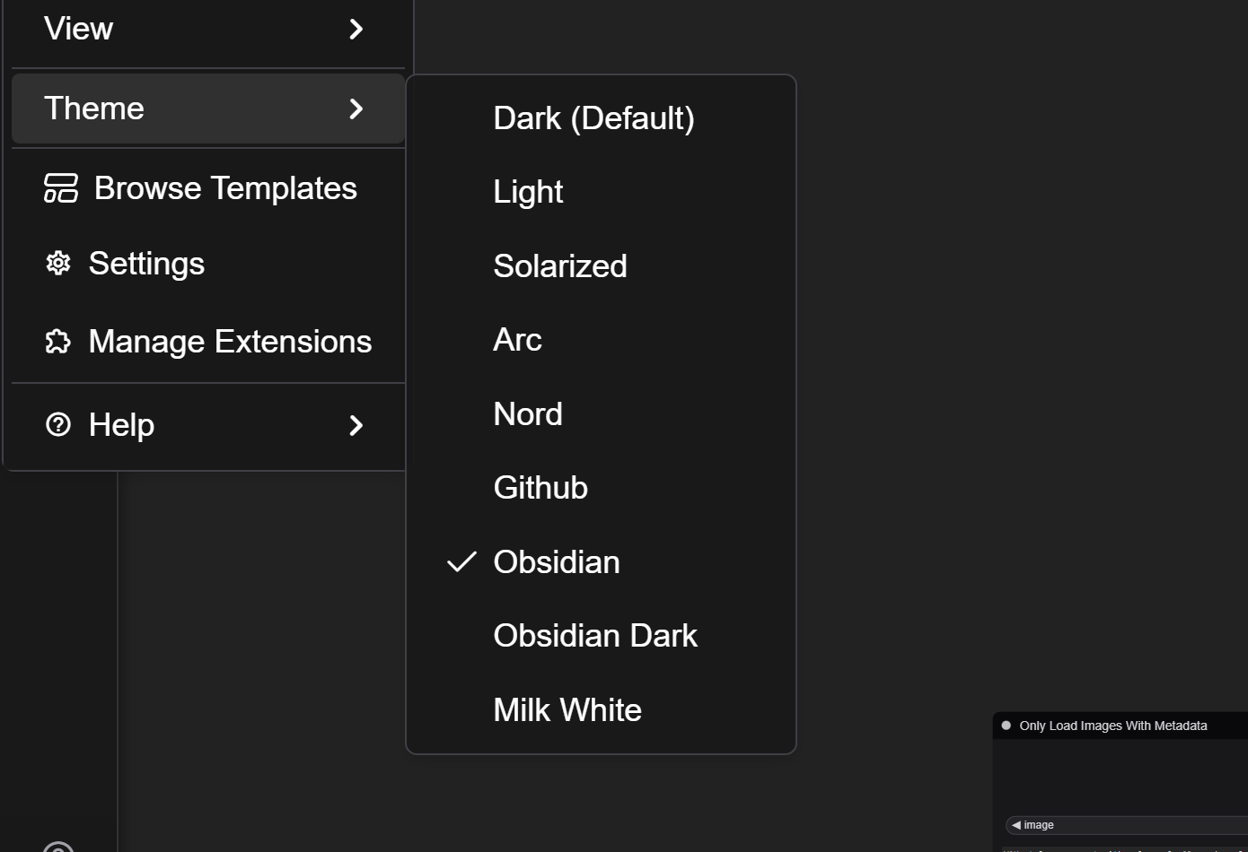
Task: Click the circular icon at sidebar bottom
Action: pyautogui.click(x=58, y=847)
